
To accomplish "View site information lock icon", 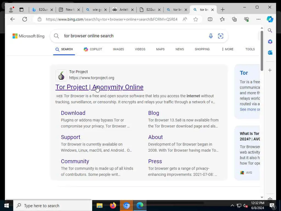I will click(40, 19).
